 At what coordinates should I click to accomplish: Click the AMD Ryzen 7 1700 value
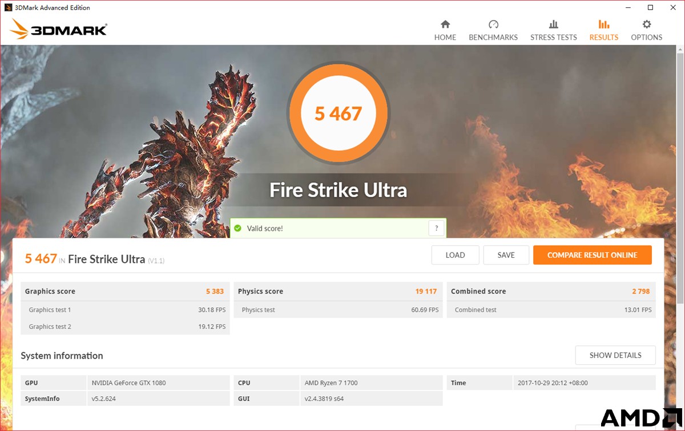331,383
